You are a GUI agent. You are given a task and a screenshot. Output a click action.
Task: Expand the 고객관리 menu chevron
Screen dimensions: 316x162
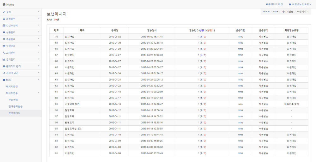(39, 52)
